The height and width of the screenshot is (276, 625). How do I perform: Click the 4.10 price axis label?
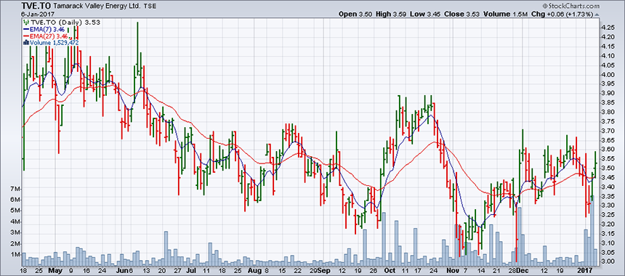tap(608, 56)
